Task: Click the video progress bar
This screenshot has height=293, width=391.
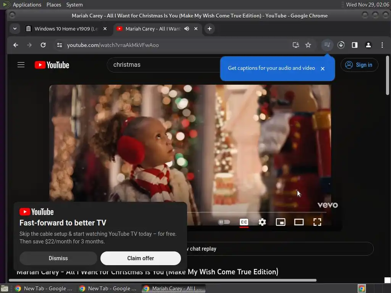Action: point(257,213)
